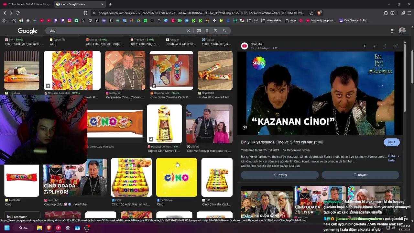The width and height of the screenshot is (414, 233).
Task: Click inside the Google search input field
Action: (116, 30)
